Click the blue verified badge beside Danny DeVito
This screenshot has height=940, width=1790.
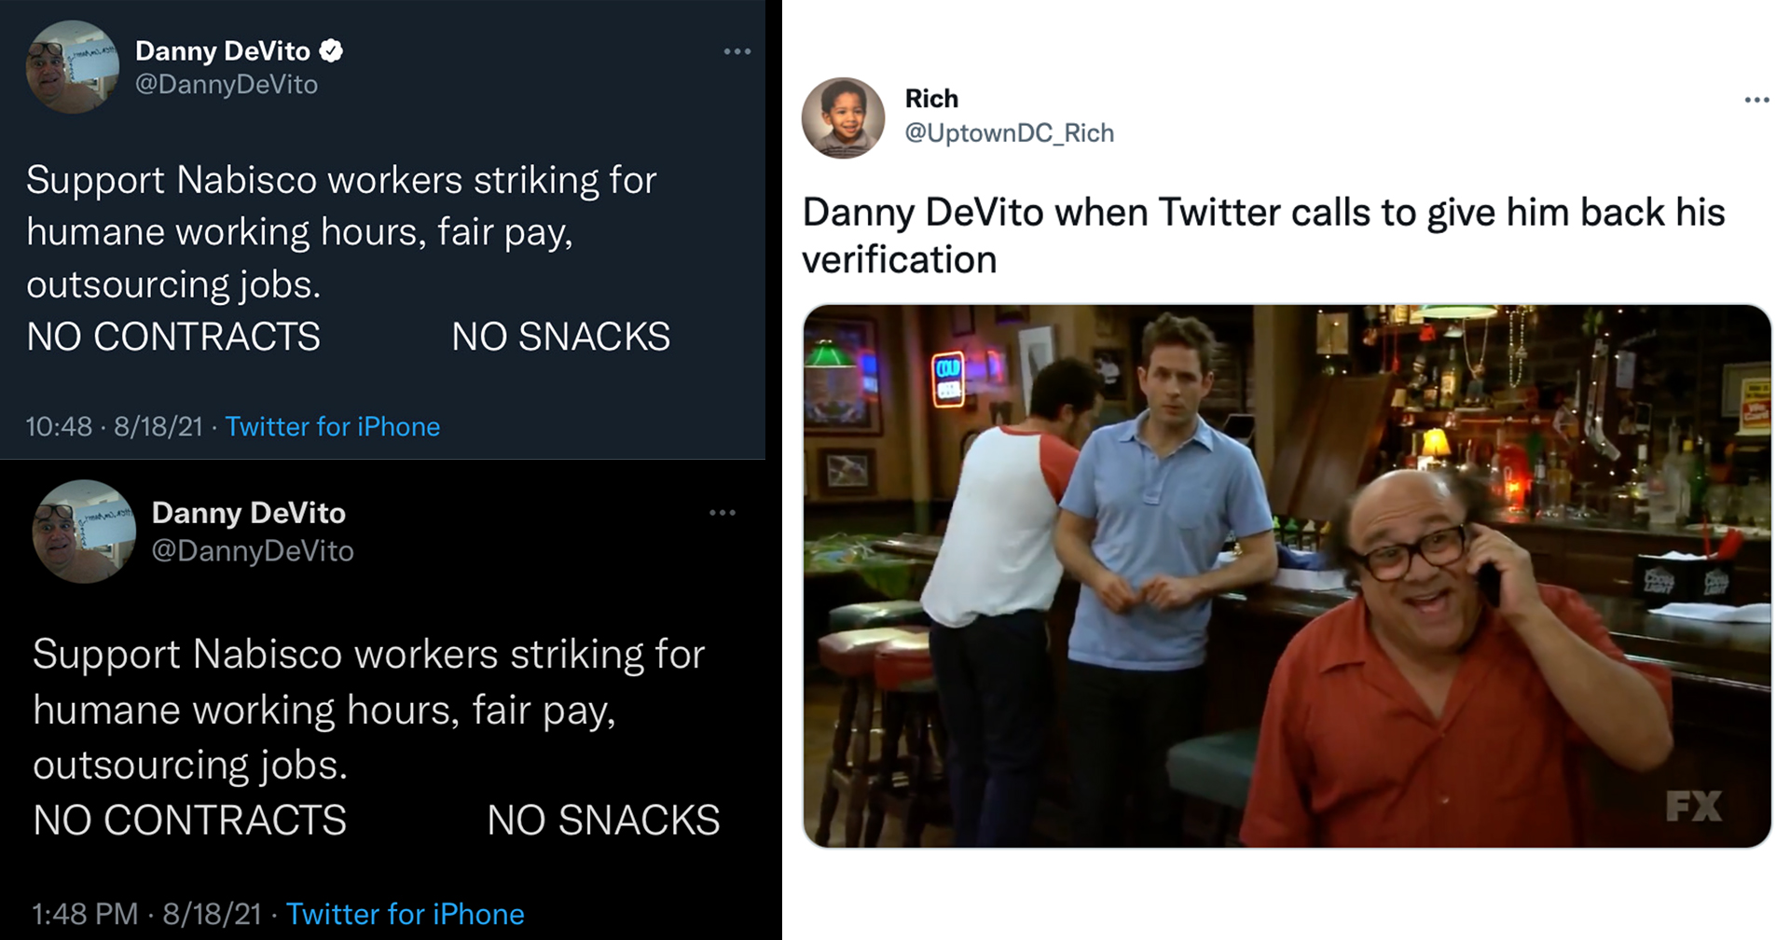click(x=331, y=50)
